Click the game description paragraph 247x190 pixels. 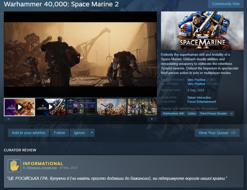pyautogui.click(x=200, y=64)
